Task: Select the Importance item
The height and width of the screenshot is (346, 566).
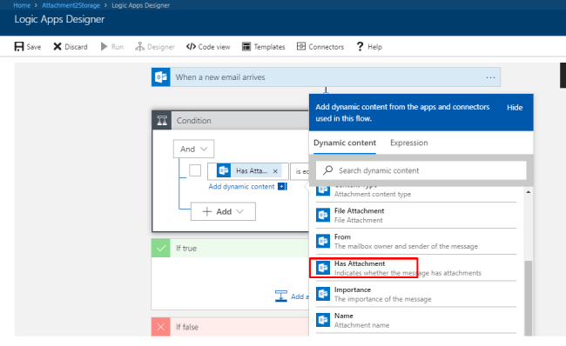Action: 416,294
